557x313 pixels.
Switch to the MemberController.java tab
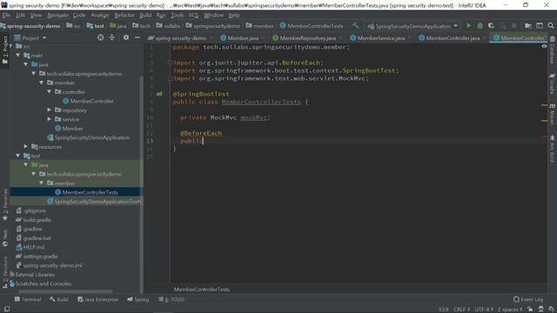[x=453, y=38]
